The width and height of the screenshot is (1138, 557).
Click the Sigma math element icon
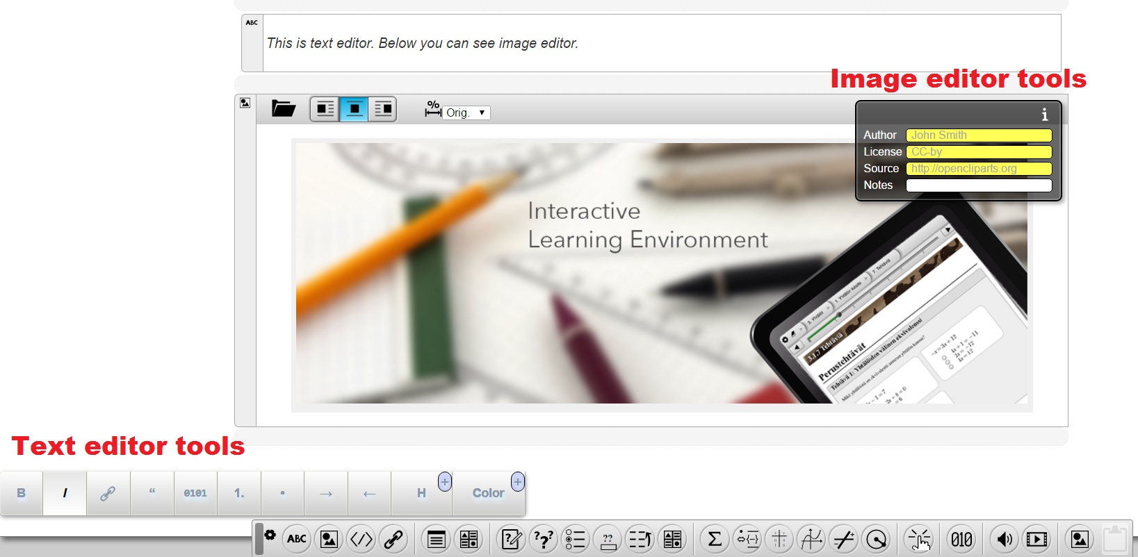point(714,539)
